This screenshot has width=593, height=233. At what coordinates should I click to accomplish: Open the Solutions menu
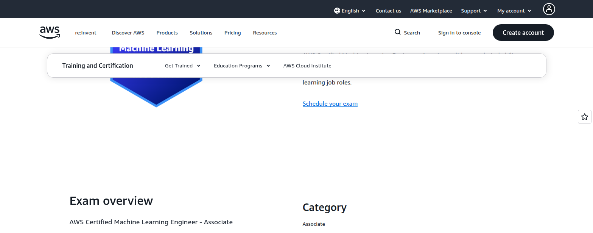tap(201, 33)
